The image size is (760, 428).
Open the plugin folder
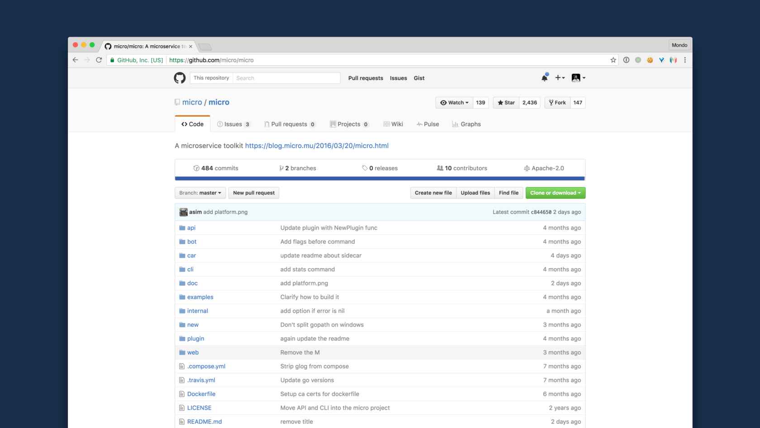(195, 339)
